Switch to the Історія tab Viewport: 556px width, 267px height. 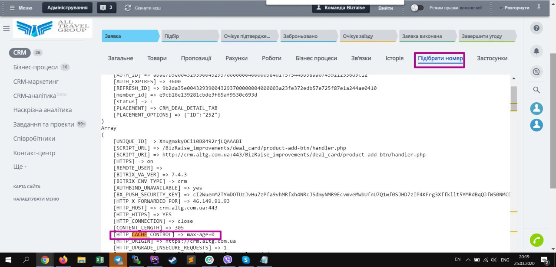click(394, 58)
